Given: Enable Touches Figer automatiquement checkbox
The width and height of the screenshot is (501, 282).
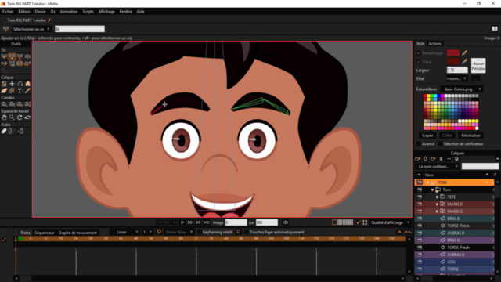Looking at the screenshot, I should click(247, 232).
